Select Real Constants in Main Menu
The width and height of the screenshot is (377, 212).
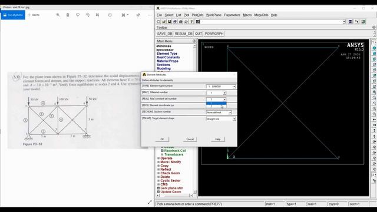(x=168, y=57)
